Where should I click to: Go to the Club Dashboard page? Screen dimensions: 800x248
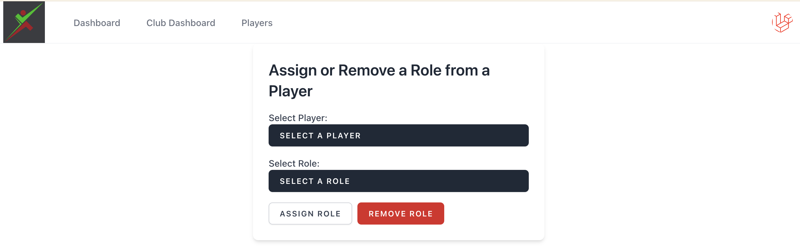point(180,23)
